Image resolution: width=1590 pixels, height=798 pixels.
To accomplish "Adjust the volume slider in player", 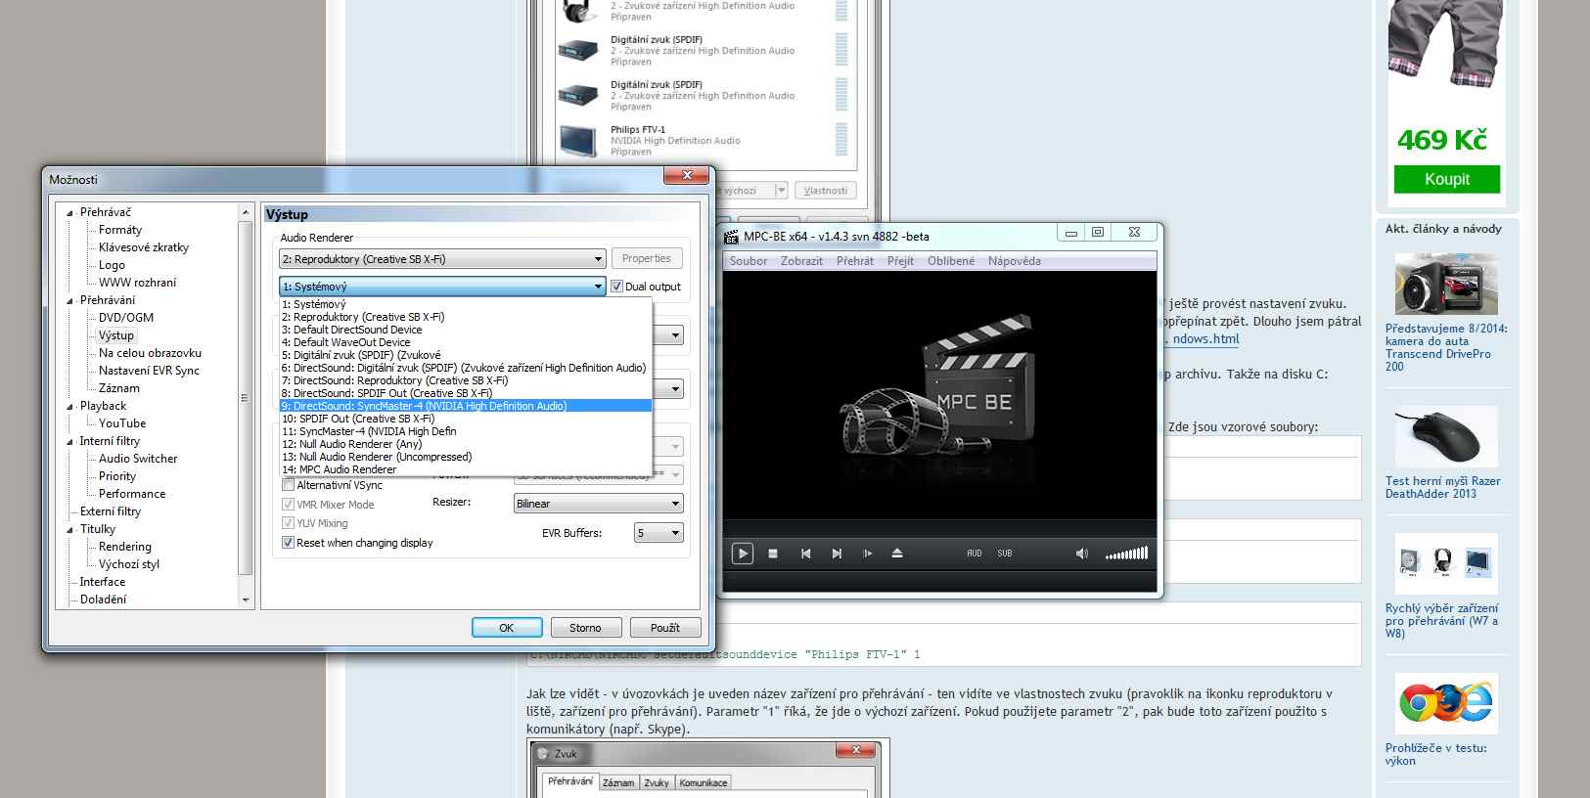I will 1126,554.
